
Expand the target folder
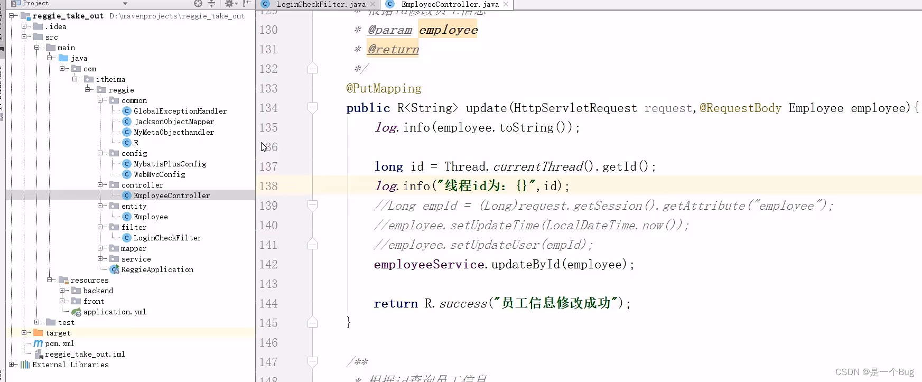click(24, 333)
